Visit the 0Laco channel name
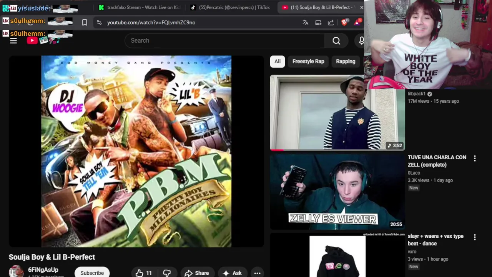The image size is (492, 277). tap(414, 173)
